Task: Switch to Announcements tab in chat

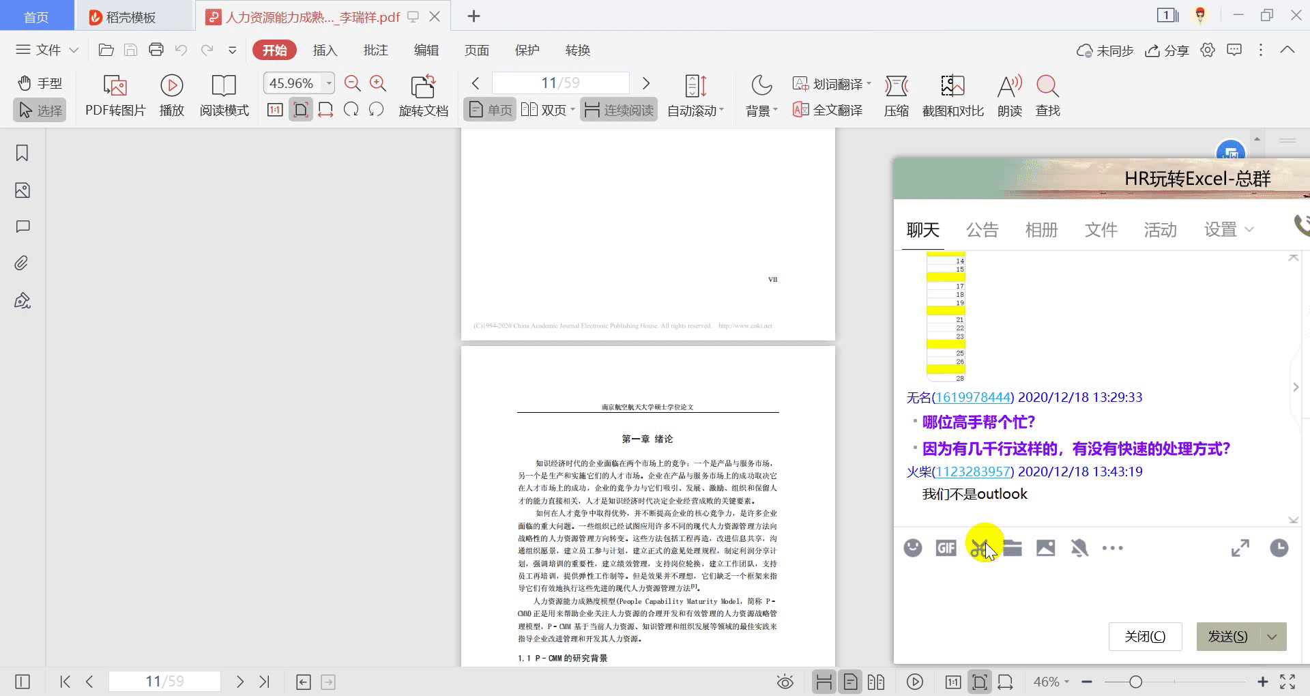Action: [x=982, y=230]
